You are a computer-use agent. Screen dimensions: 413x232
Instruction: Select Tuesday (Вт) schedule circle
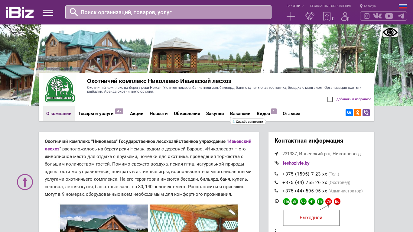tap(295, 201)
